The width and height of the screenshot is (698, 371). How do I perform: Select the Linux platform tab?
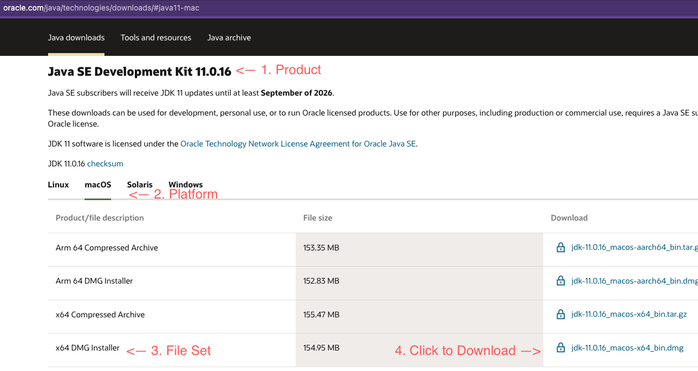coord(59,185)
